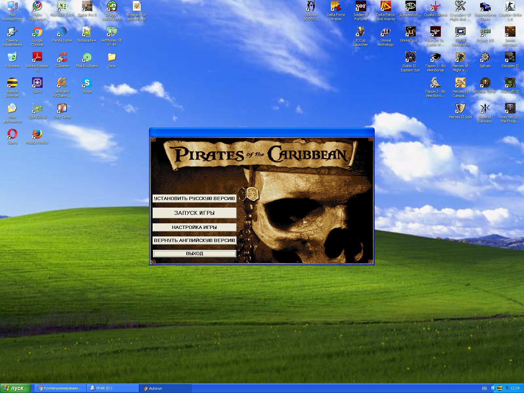Select the Дальнобой... game icon
This screenshot has height=393, width=524.
[410, 9]
